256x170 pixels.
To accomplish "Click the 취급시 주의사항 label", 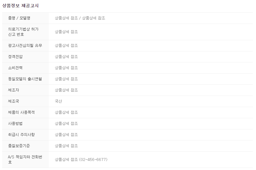I will (x=21, y=134).
